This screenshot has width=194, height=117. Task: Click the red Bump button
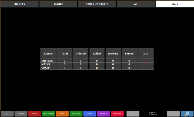(x=35, y=114)
